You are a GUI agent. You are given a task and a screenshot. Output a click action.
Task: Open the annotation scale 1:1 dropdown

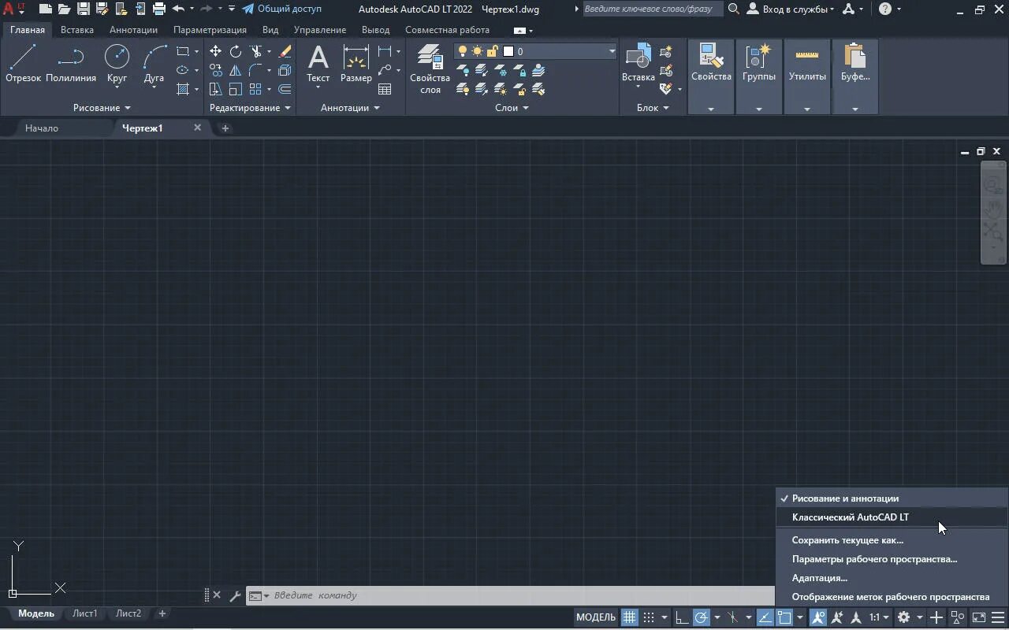(x=879, y=617)
